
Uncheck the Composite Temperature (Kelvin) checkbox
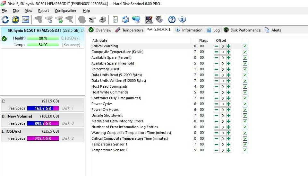245,52
